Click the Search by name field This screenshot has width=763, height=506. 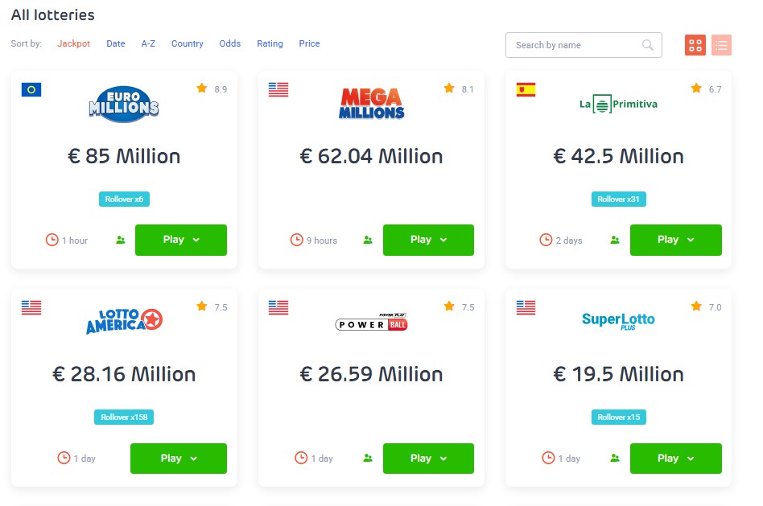tap(584, 45)
